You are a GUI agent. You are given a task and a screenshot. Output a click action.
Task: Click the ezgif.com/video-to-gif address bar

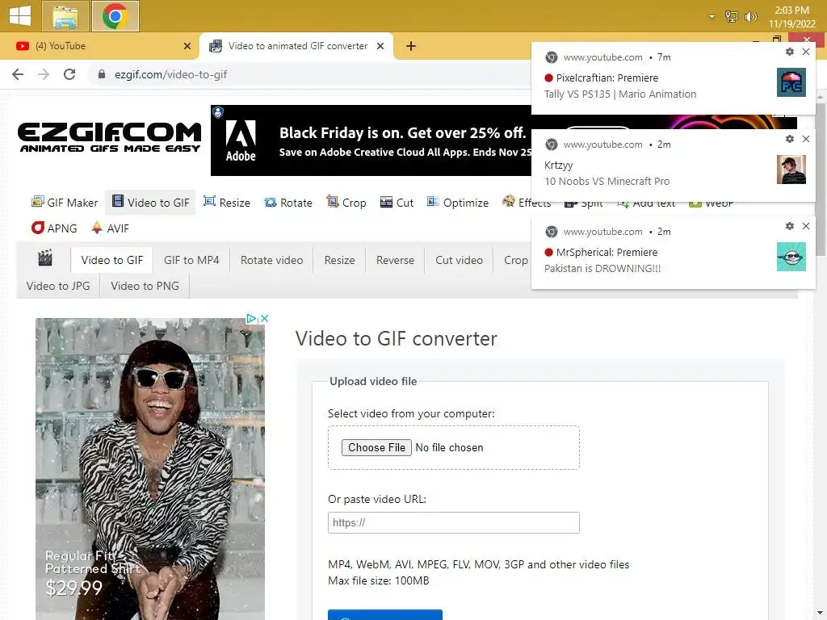click(x=171, y=74)
